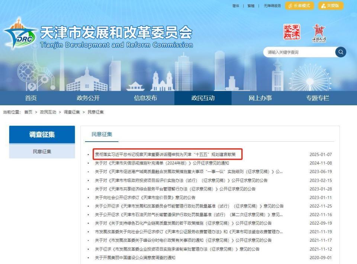The width and height of the screenshot is (357, 264).
Task: Open the red-highlighted 十五五 planning solicitation article
Action: click(165, 155)
